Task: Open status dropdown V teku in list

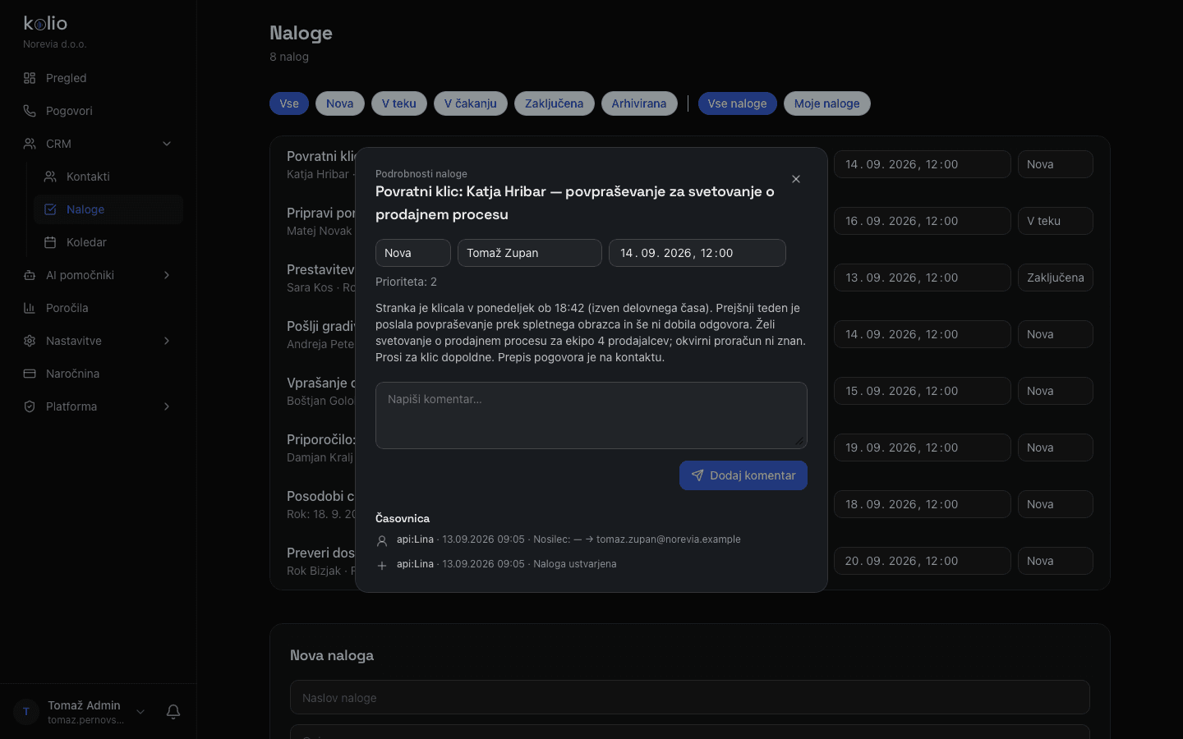Action: (1056, 221)
